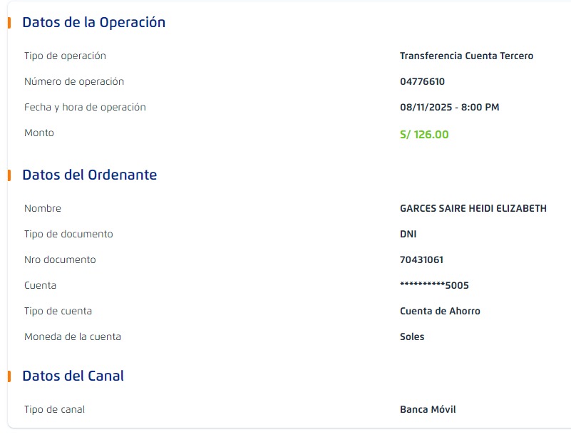571x447 pixels.
Task: Select document number 70431061
Action: (x=421, y=260)
